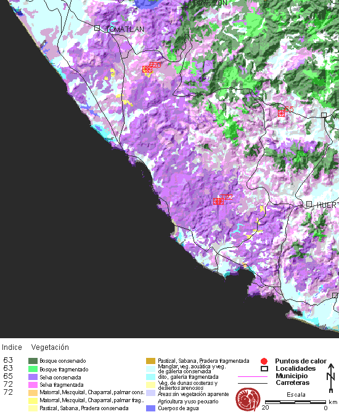Click the locality square beside HUERT label
The height and width of the screenshot is (412, 339).
[x=309, y=204]
